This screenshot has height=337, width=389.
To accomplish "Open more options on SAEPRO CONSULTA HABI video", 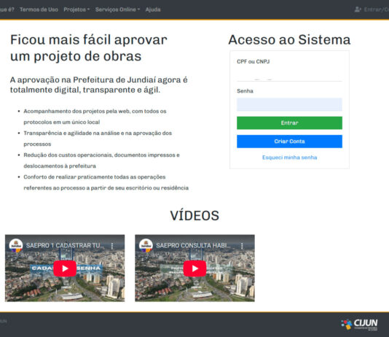I will (242, 246).
